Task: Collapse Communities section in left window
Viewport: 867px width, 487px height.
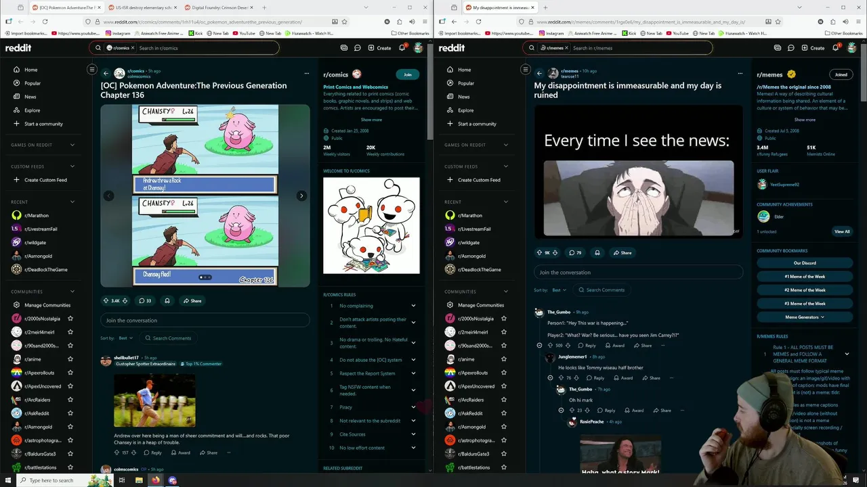Action: pyautogui.click(x=72, y=292)
